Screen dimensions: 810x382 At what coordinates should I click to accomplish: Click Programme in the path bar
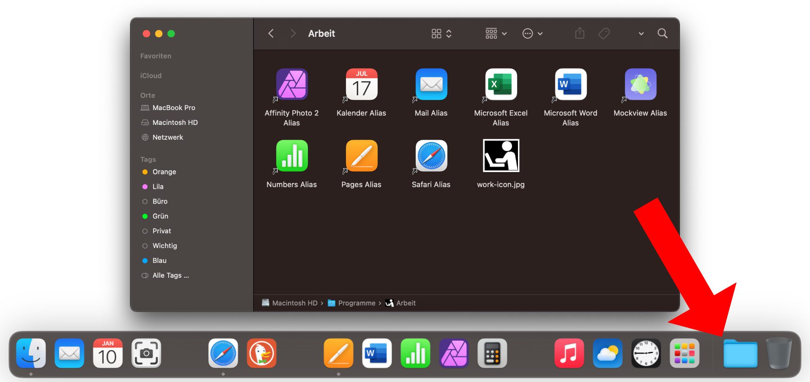pyautogui.click(x=351, y=303)
